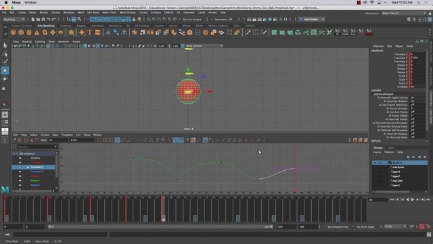Open the playback speed 24 fps dropdown
This screenshot has width=433, height=244.
pyautogui.click(x=395, y=226)
